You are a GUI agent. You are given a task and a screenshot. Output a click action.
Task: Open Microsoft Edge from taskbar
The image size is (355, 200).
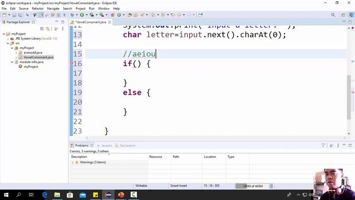click(x=44, y=194)
